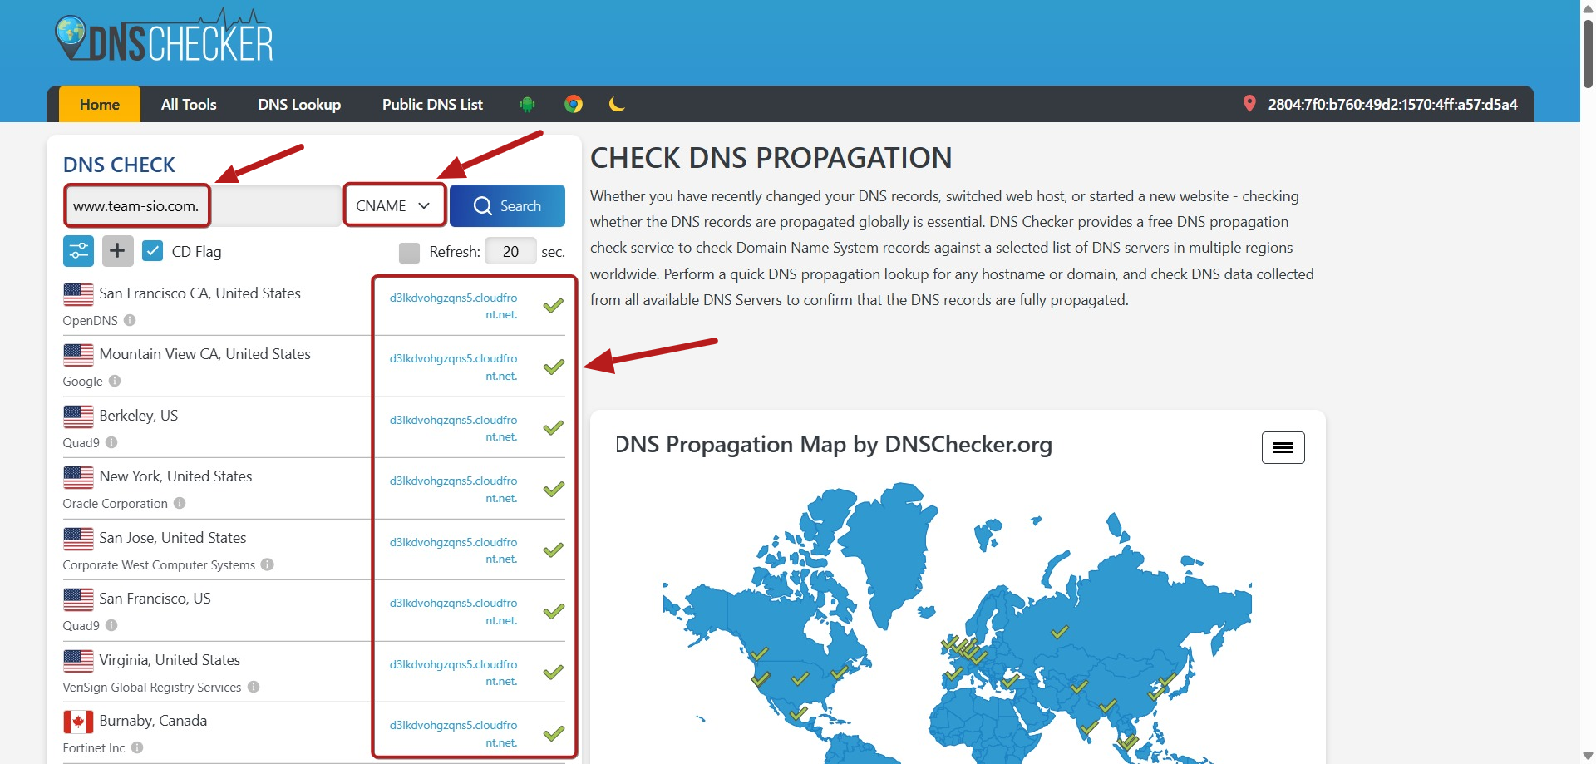This screenshot has height=764, width=1596.
Task: Open the DNS settings sliders icon
Action: [x=78, y=251]
